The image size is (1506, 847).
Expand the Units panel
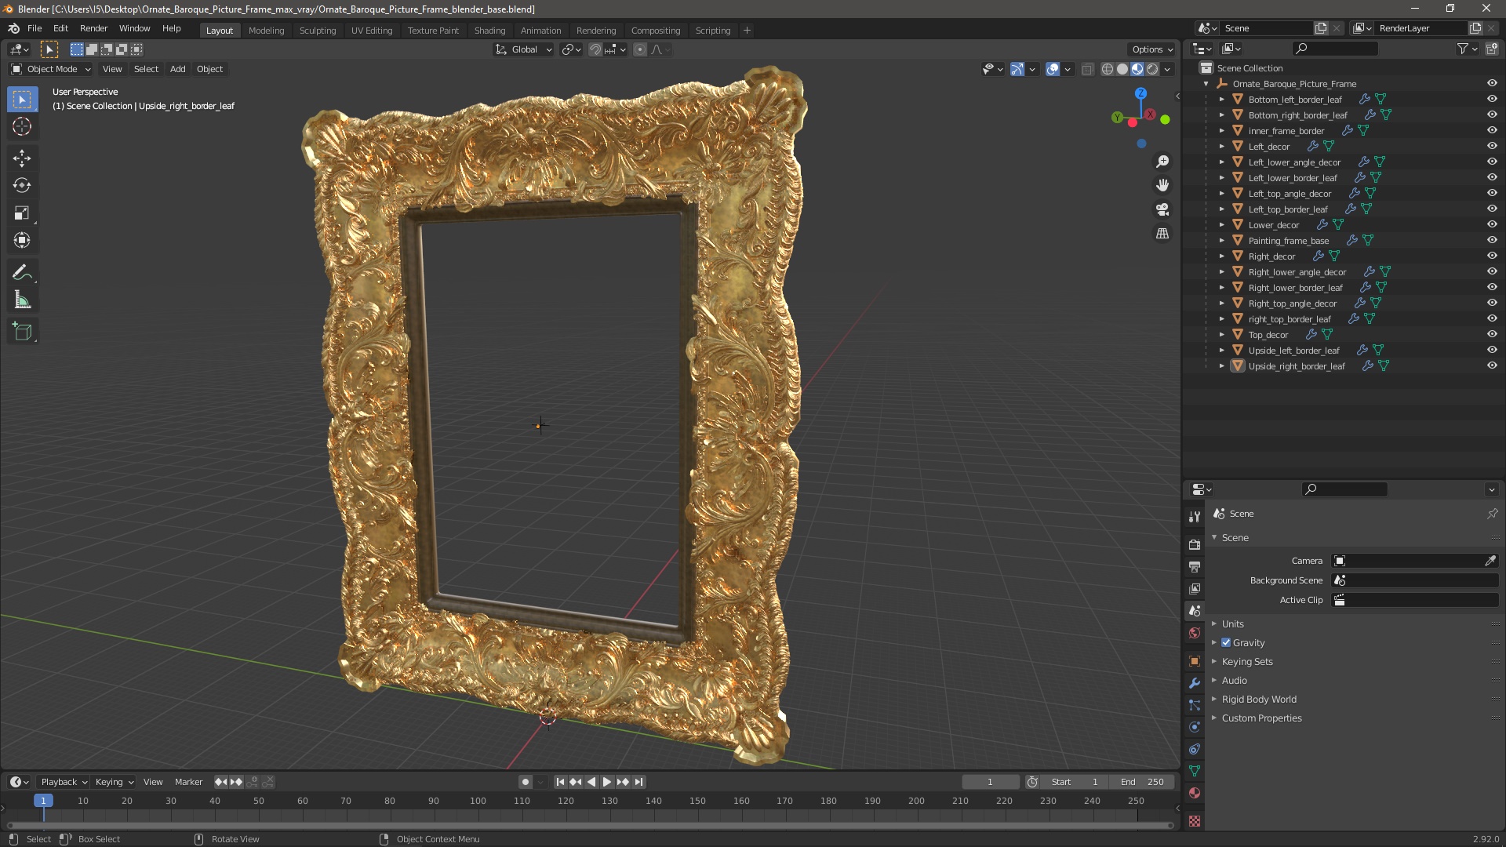(x=1232, y=623)
